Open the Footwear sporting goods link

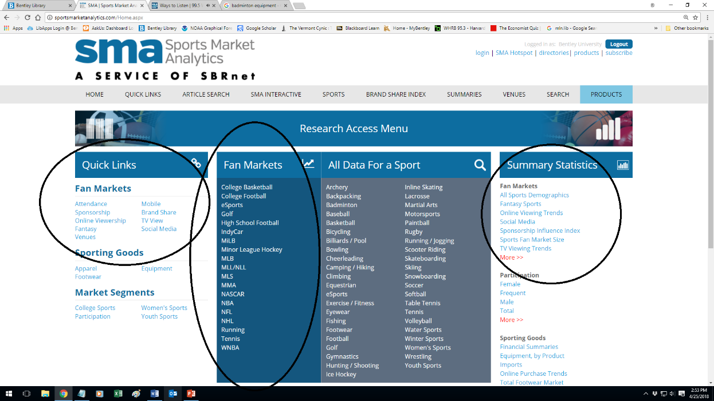[88, 277]
